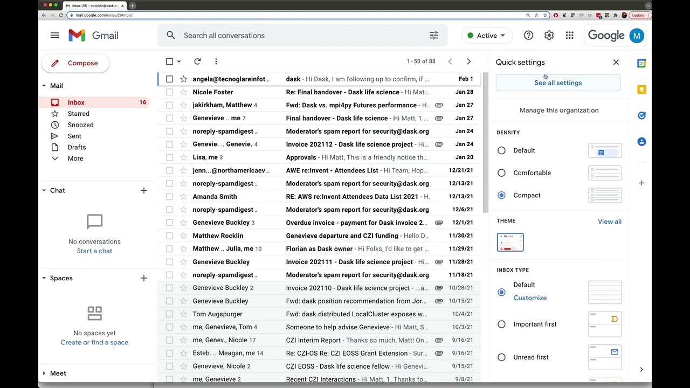690x388 pixels.
Task: Open Inbox folder
Action: [94, 102]
